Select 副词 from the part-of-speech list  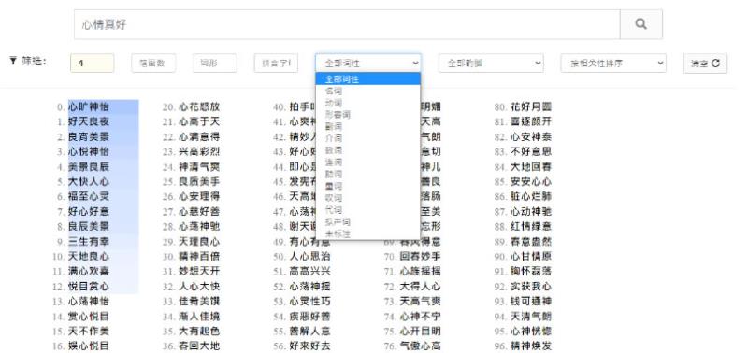click(367, 127)
